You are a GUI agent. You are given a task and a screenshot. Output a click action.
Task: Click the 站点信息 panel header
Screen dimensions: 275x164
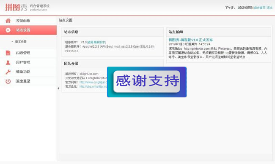pos(113,32)
